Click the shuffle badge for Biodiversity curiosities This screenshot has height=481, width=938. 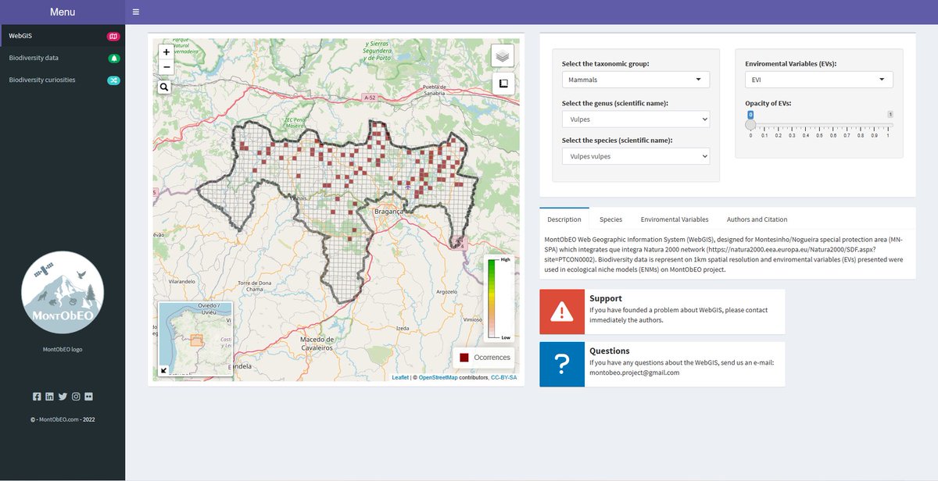[113, 80]
